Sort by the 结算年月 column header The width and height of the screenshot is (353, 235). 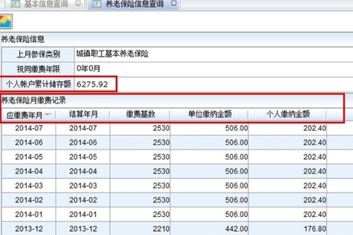83,114
